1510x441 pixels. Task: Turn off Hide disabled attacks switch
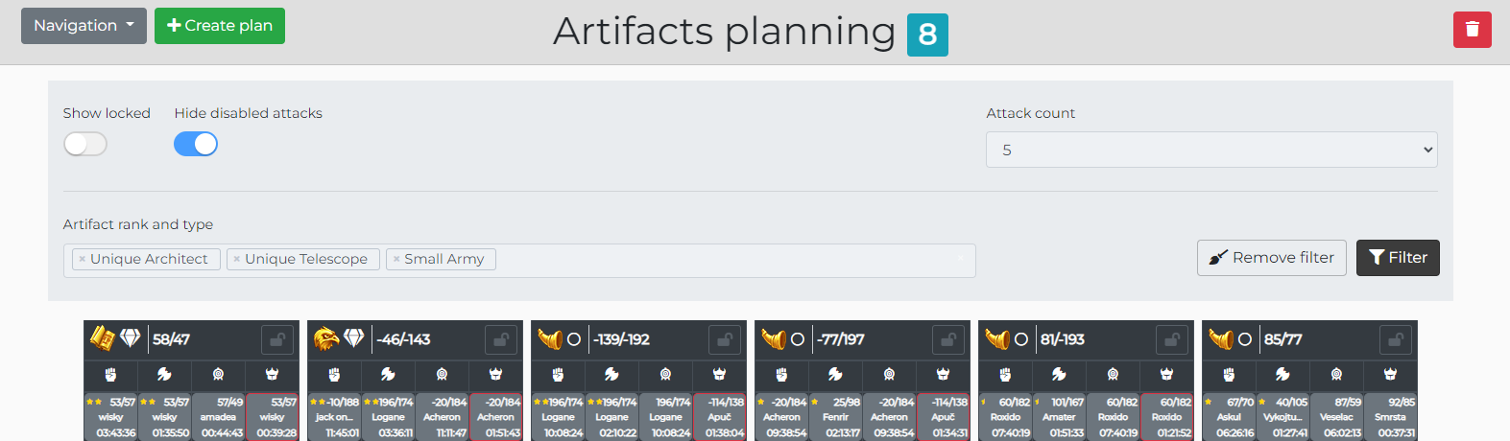196,144
